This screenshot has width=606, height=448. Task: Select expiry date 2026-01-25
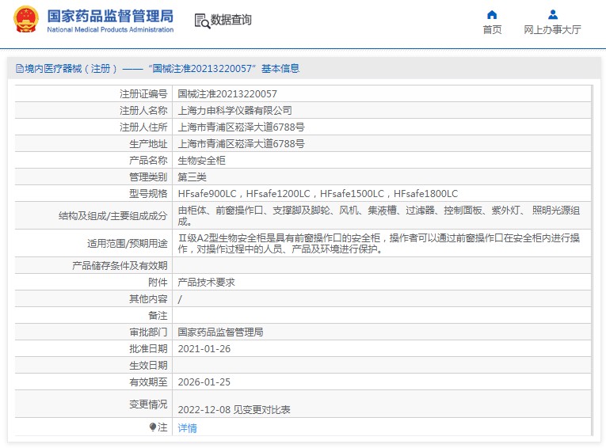[204, 382]
